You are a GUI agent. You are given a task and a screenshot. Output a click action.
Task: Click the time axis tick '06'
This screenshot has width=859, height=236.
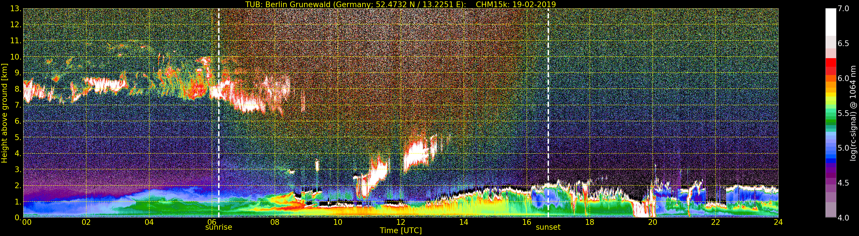point(212,222)
